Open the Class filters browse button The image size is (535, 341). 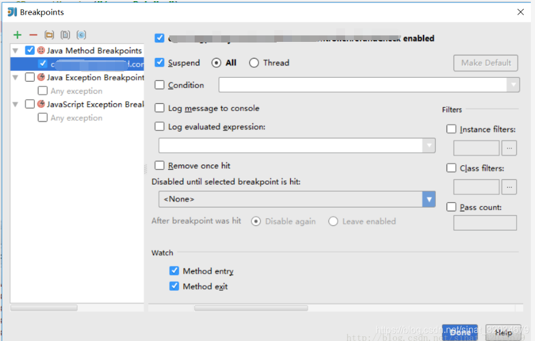pyautogui.click(x=509, y=187)
